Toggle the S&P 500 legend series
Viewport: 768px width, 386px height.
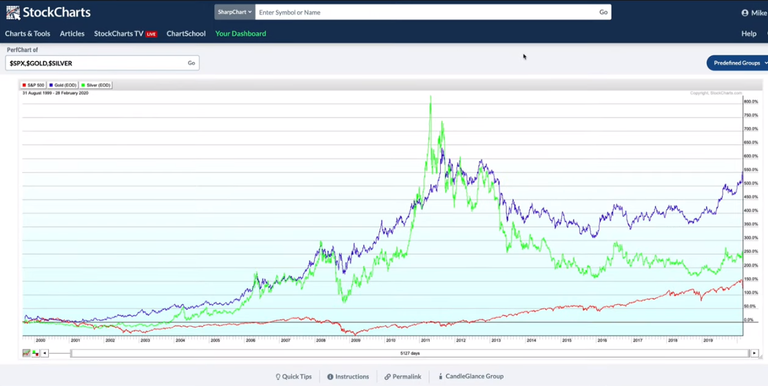tap(33, 85)
